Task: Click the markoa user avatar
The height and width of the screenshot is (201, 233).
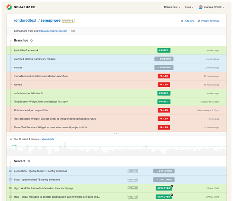Action: [201, 7]
